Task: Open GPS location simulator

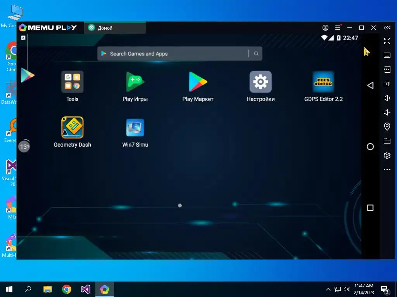Action: 387,126
